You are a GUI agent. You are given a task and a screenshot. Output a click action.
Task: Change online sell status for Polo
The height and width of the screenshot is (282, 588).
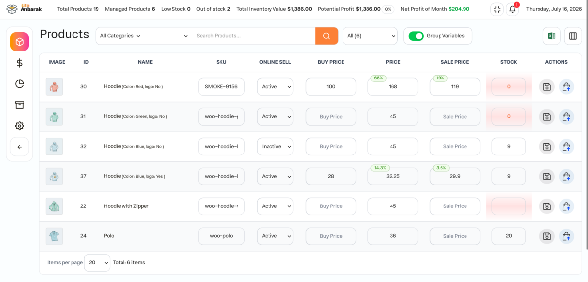[x=275, y=236]
